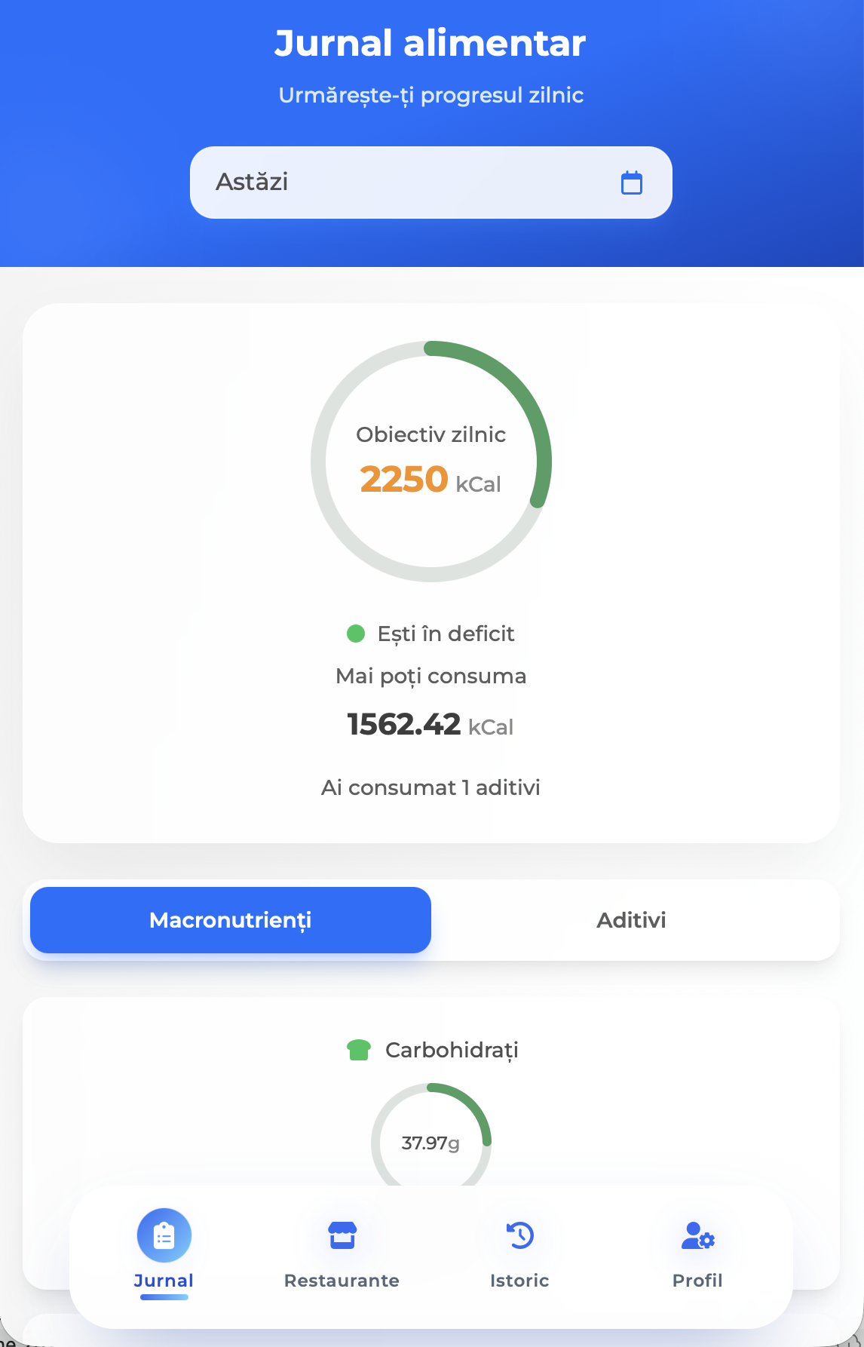Click the Jurnal navigation label
The image size is (864, 1347).
164,1281
